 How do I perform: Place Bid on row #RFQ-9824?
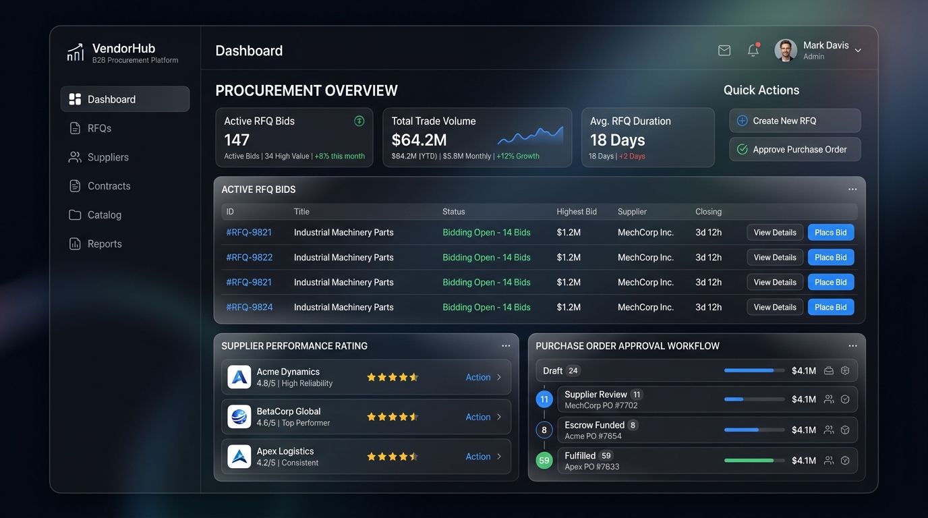click(831, 307)
